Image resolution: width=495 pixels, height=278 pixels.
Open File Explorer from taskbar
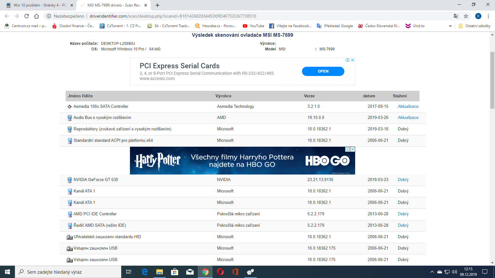[159, 272]
